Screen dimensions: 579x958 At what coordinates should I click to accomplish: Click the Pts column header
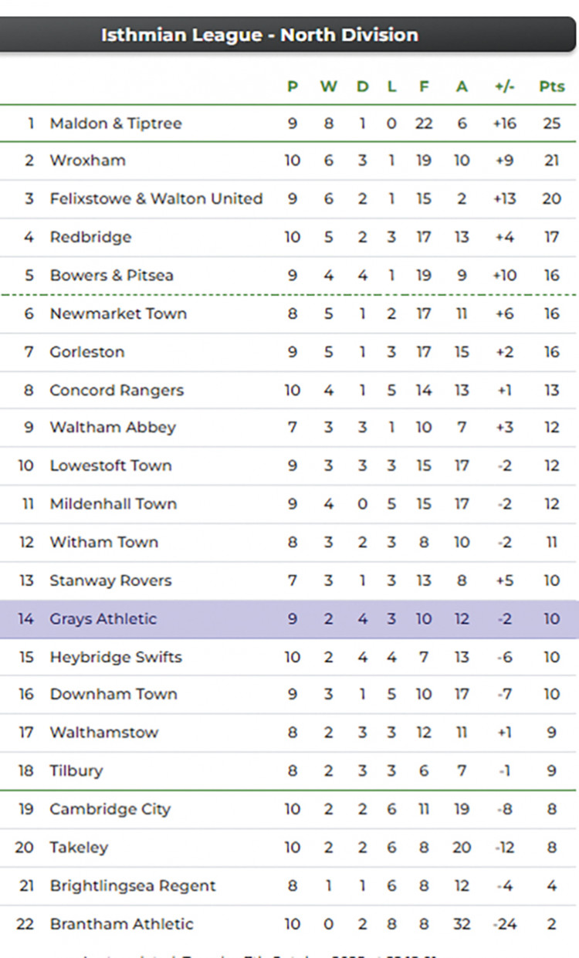point(551,86)
